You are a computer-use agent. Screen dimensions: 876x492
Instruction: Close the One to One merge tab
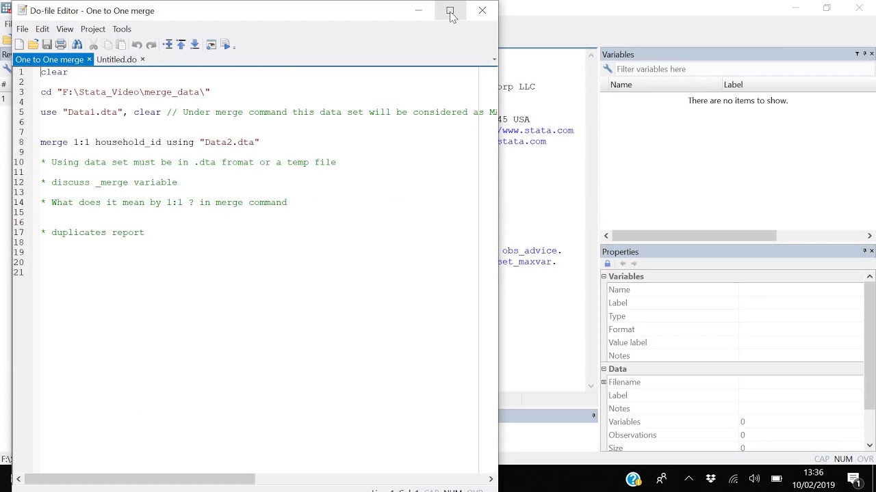[x=89, y=59]
